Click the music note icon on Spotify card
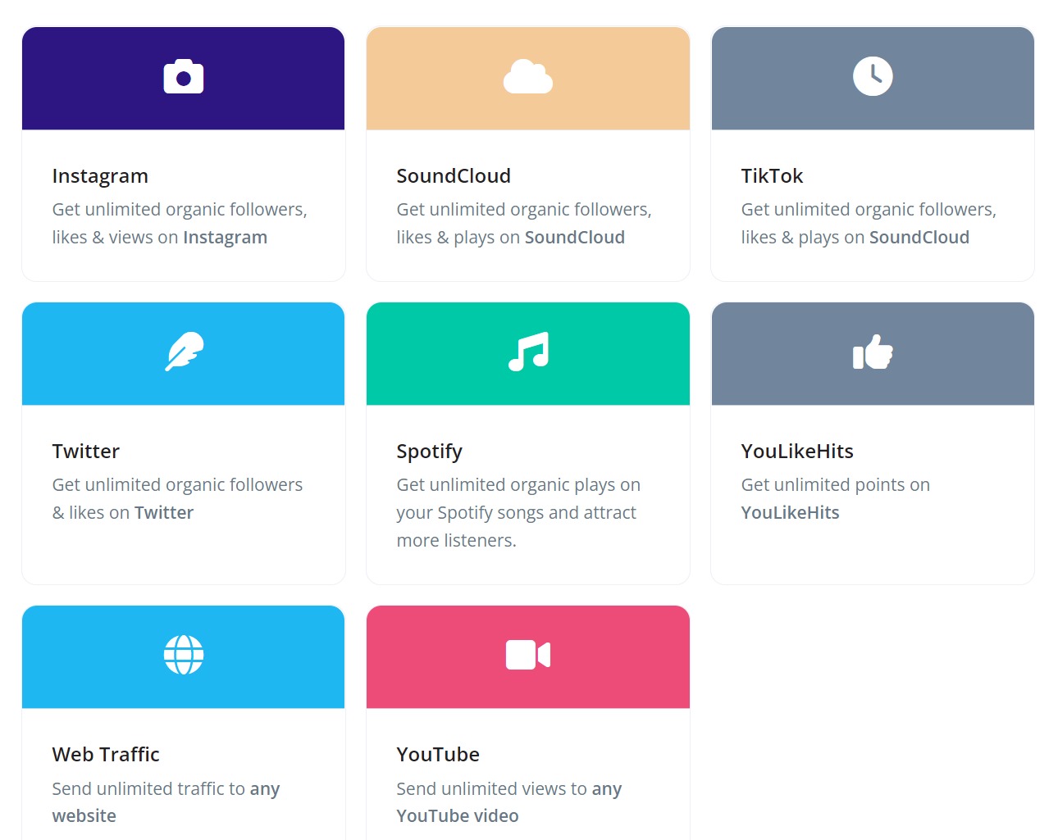1058x840 pixels. click(528, 352)
